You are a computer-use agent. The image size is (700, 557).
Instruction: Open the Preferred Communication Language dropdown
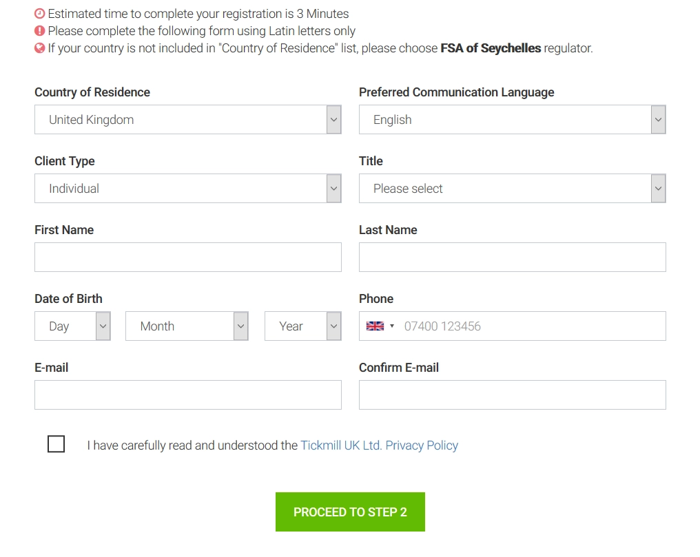click(658, 119)
